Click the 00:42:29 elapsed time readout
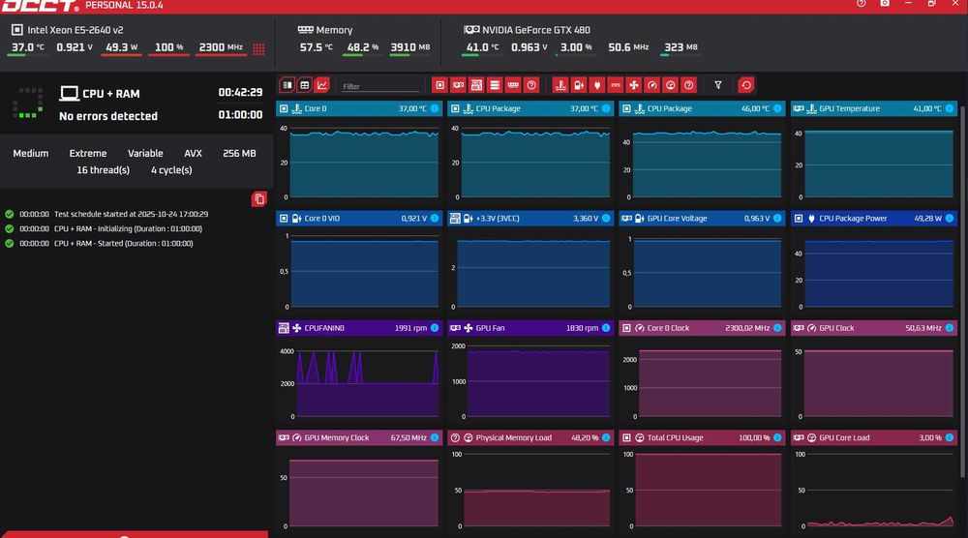Viewport: 968px width, 538px height. [x=240, y=93]
